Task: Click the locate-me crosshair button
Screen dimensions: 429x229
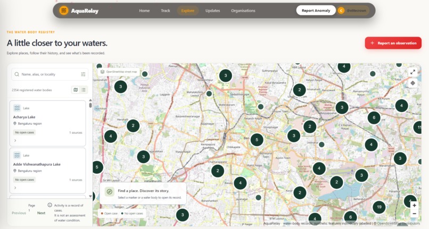Action: [x=412, y=83]
